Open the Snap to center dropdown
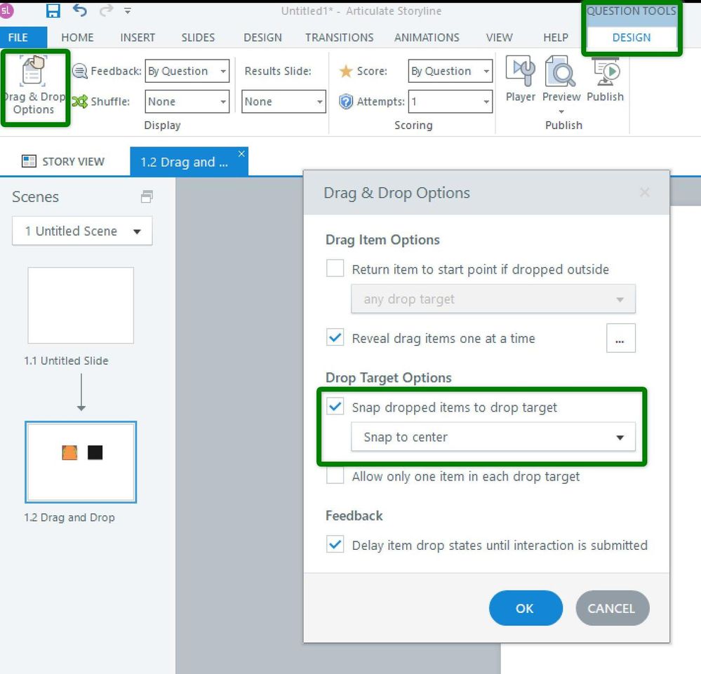 (493, 437)
